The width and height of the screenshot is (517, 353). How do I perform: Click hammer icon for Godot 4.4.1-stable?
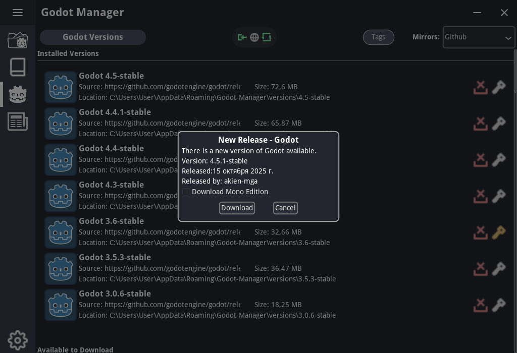tap(499, 124)
